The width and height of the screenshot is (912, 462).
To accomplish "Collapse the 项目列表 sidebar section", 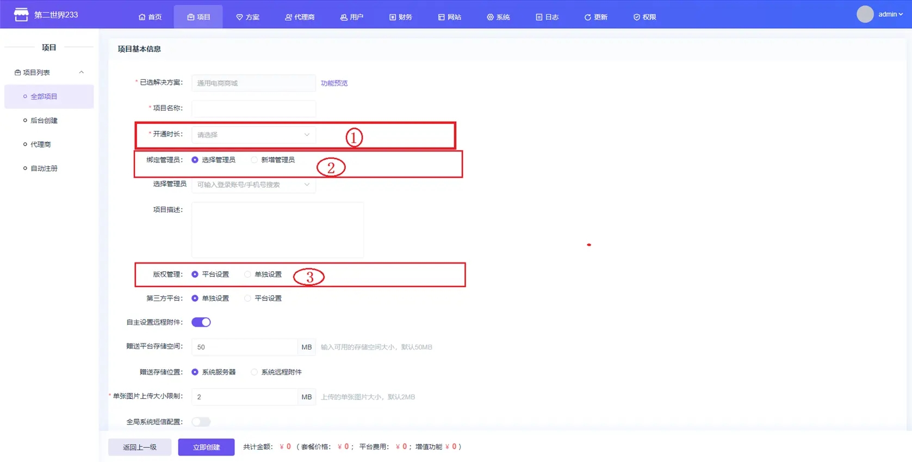I will click(81, 72).
